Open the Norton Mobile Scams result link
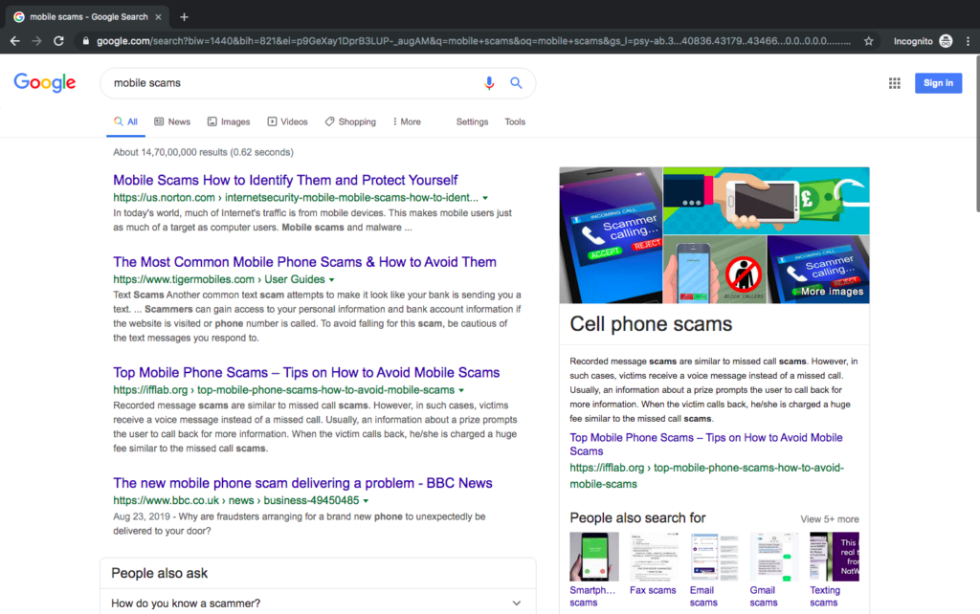This screenshot has width=980, height=614. (285, 180)
